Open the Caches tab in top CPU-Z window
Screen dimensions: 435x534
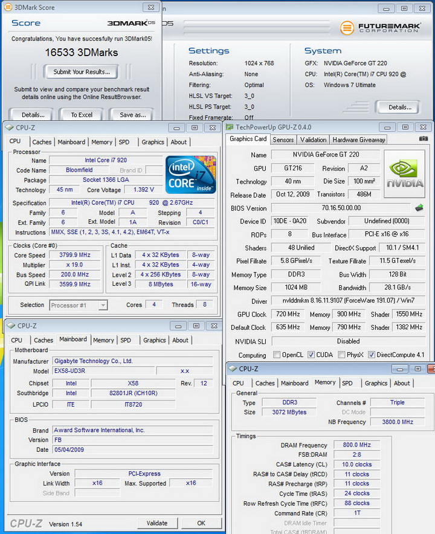[x=42, y=142]
